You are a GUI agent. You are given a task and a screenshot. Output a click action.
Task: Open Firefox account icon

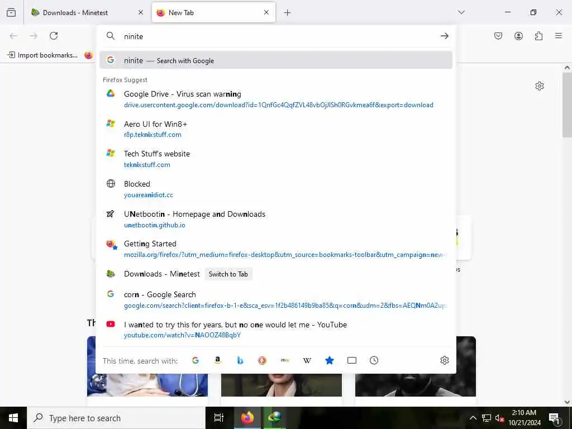point(518,36)
